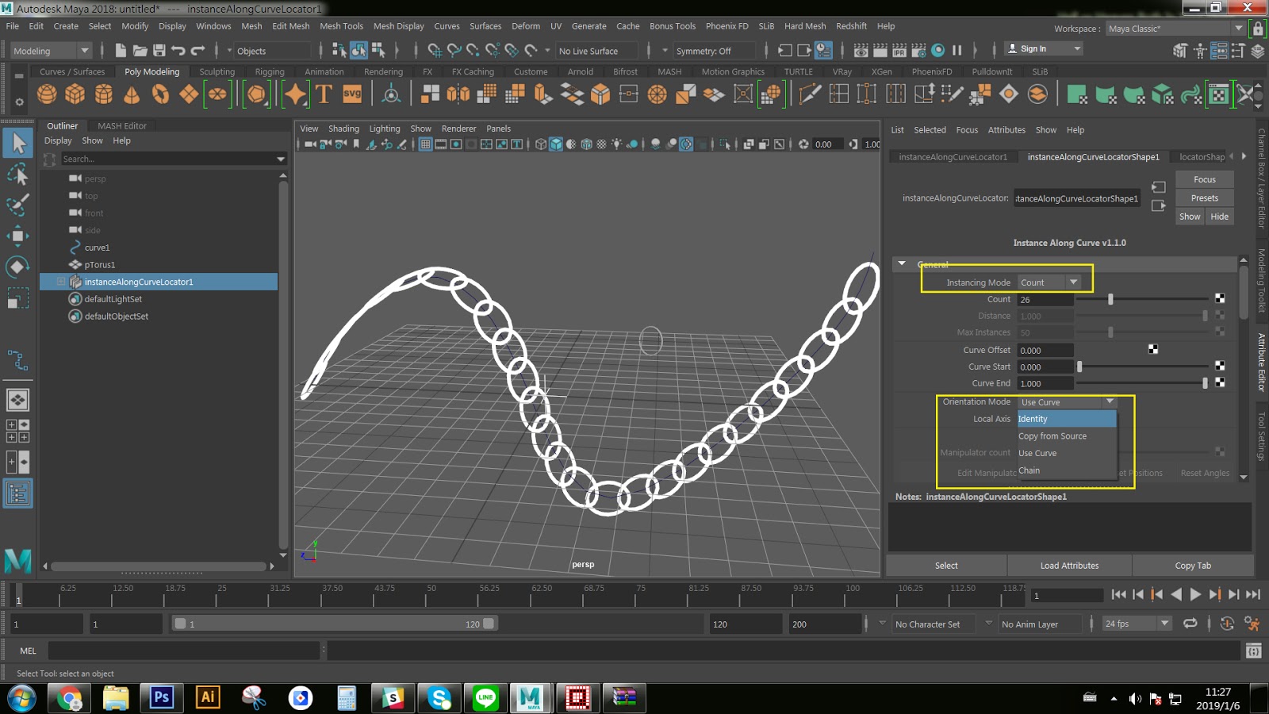Toggle the workspace lock icon

pyautogui.click(x=1258, y=28)
